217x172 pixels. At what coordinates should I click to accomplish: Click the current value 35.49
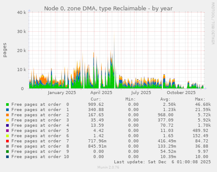pos(97,120)
